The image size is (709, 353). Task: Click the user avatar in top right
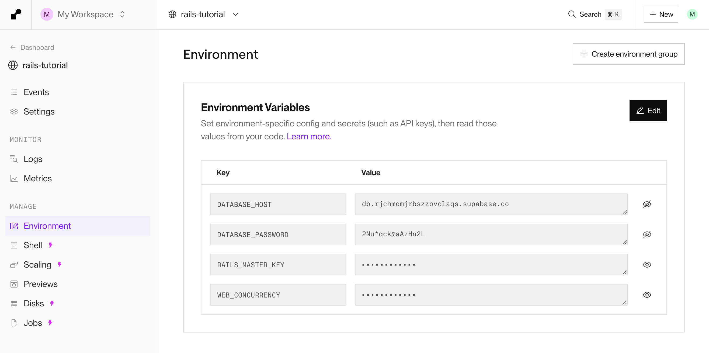click(692, 14)
